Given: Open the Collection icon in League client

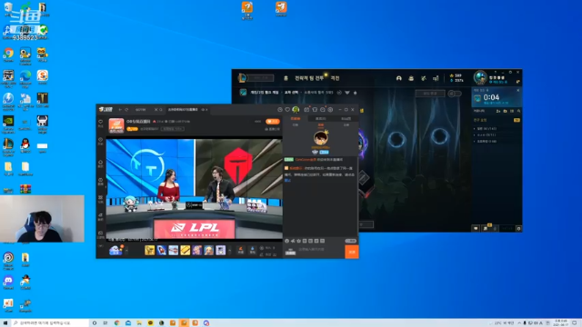Looking at the screenshot, I should point(411,78).
